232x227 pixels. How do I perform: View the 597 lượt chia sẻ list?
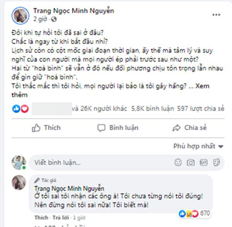tap(200, 109)
